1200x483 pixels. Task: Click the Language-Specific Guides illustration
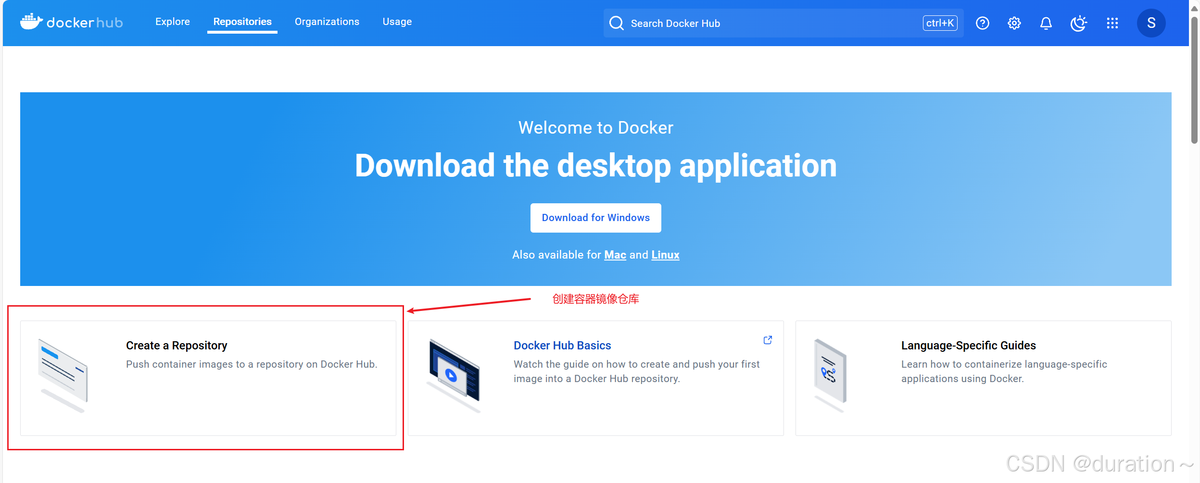point(830,375)
